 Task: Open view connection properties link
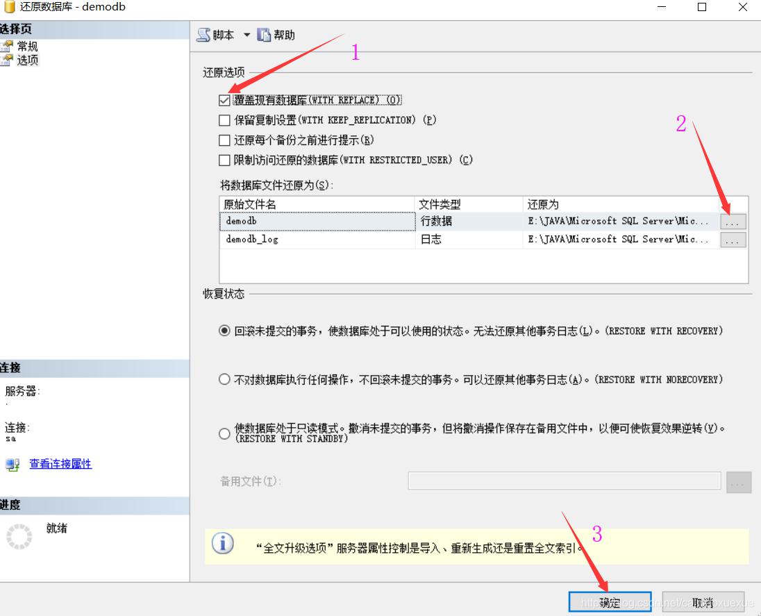(60, 464)
